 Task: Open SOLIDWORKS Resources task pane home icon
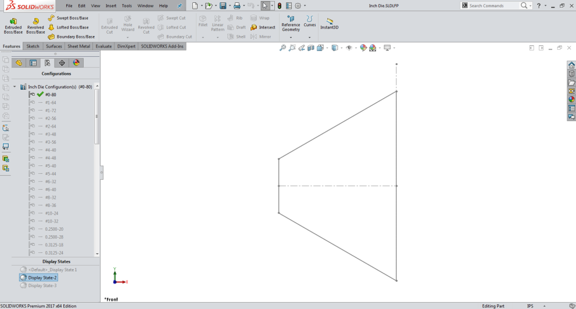[x=571, y=66]
